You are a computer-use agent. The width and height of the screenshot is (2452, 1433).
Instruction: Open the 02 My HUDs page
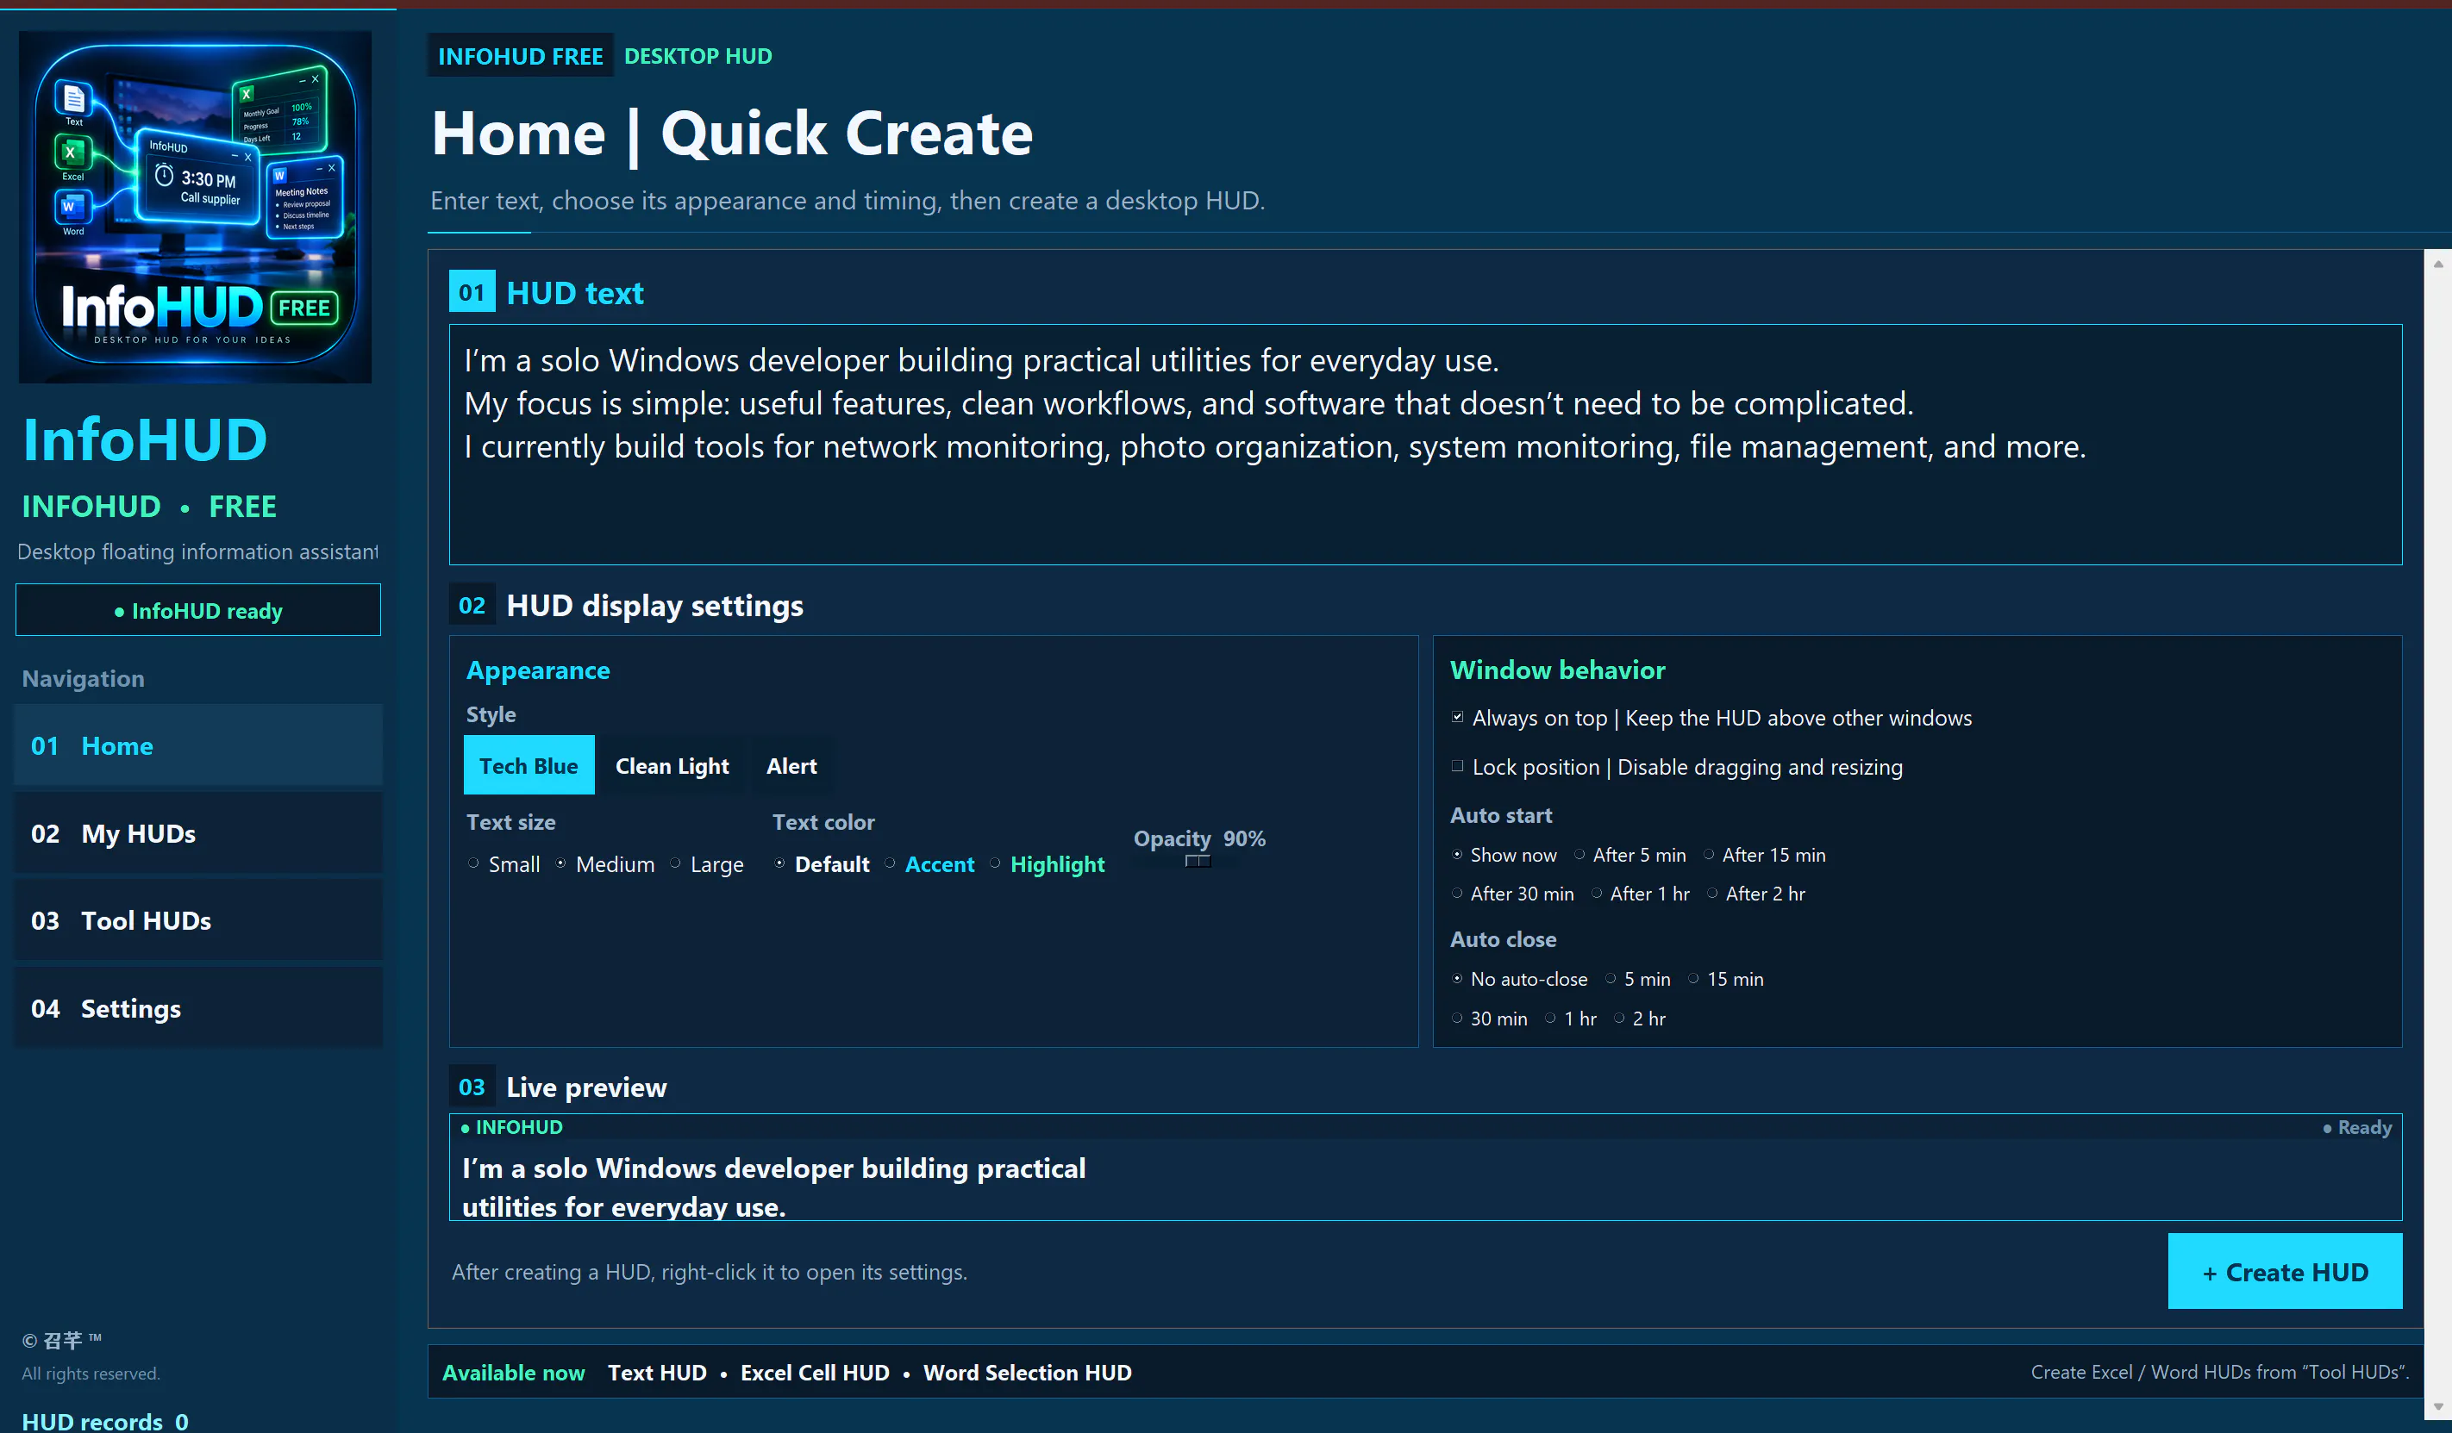[x=198, y=833]
